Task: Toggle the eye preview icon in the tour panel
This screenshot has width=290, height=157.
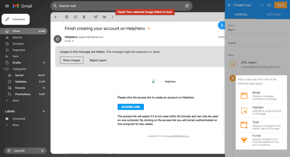Action: [x=269, y=5]
